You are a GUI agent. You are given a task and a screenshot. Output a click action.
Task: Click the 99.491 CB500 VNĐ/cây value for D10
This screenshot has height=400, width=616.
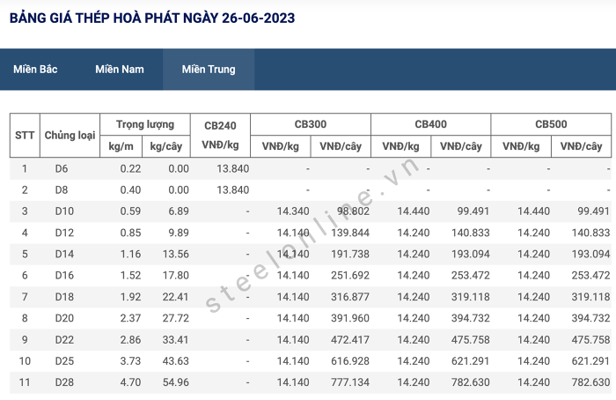[x=593, y=211]
